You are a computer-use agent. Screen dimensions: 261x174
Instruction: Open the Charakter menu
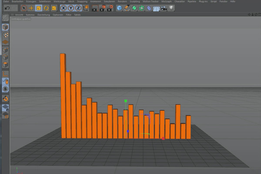click(x=180, y=1)
